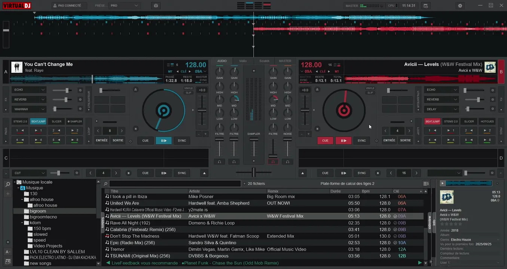Image resolution: width=507 pixels, height=269 pixels.
Task: Click the up-arrow load button on deck C
Action: 204,173
